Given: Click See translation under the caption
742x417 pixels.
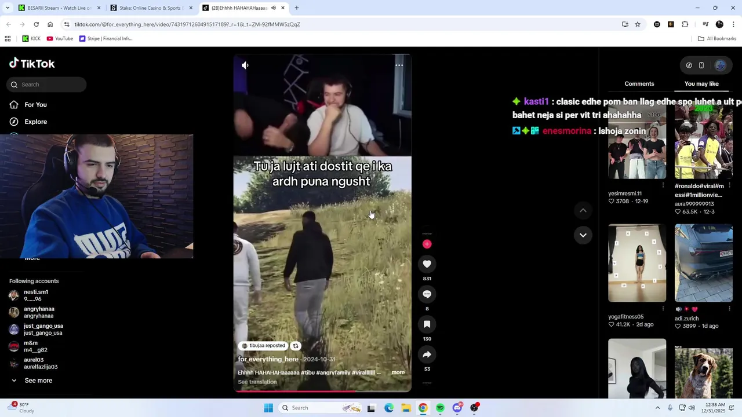Looking at the screenshot, I should 257,382.
